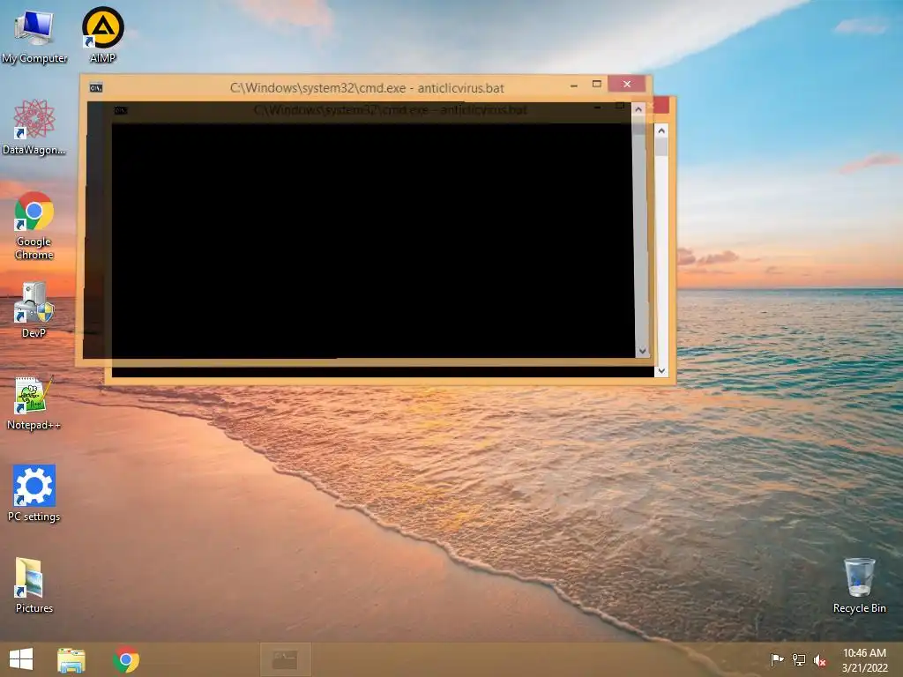Viewport: 903px width, 677px height.
Task: Click the muted volume tray icon
Action: [x=820, y=659]
